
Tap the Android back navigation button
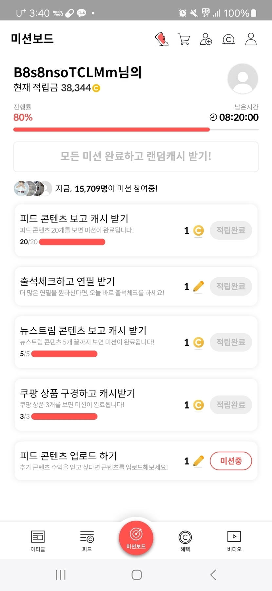tap(213, 575)
